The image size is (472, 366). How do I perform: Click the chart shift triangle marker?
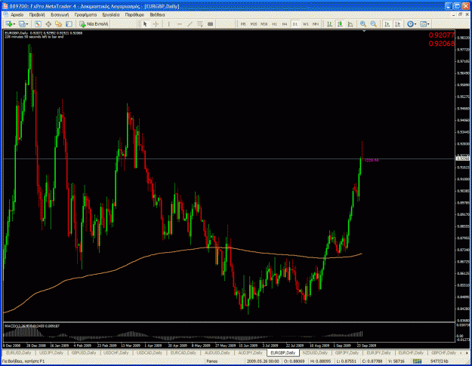(x=364, y=31)
